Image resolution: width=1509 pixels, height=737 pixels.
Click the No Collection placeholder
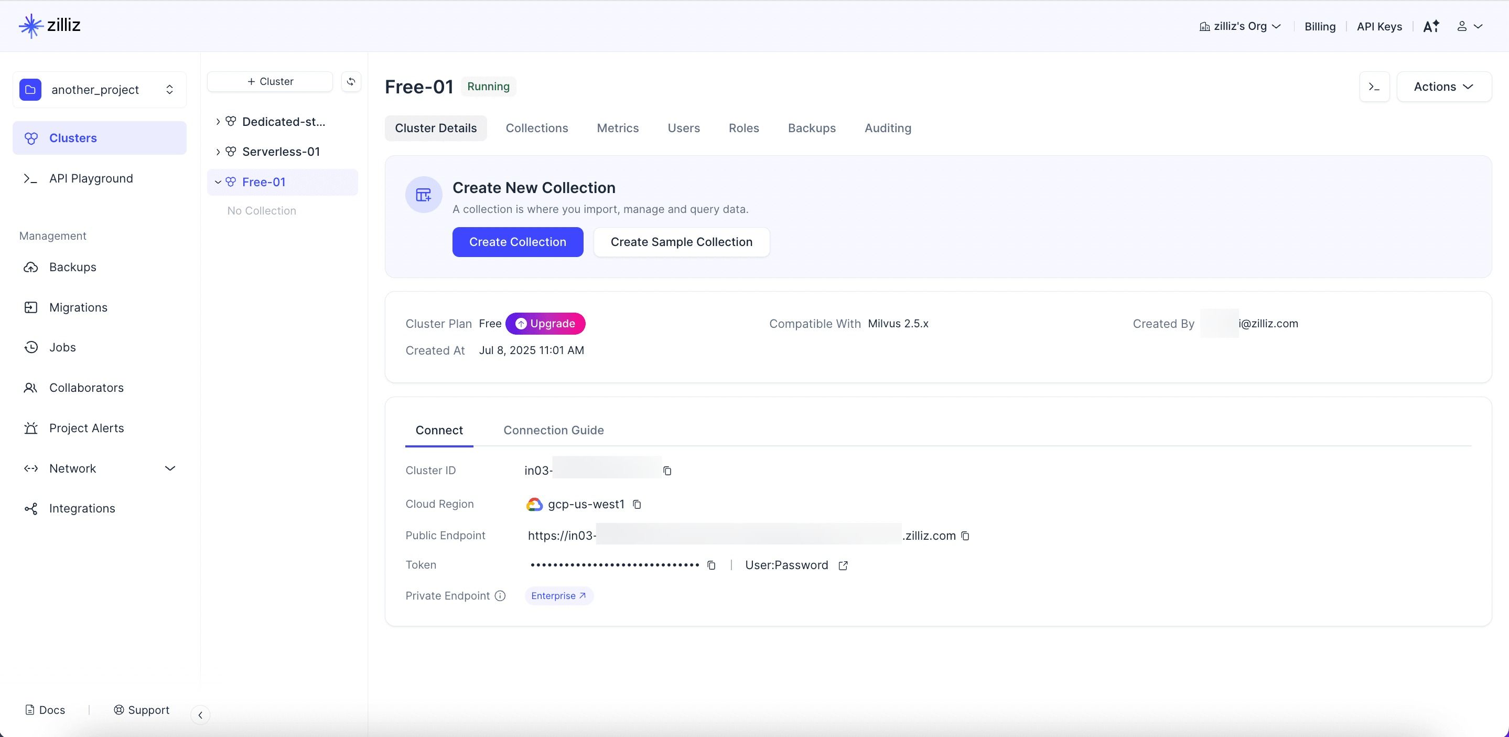(x=261, y=211)
